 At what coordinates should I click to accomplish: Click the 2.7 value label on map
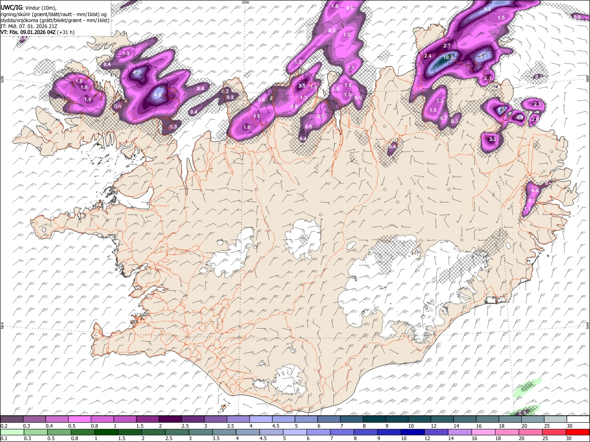coord(447,46)
